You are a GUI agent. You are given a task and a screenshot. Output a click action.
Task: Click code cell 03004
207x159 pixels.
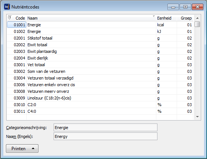click(x=17, y=78)
